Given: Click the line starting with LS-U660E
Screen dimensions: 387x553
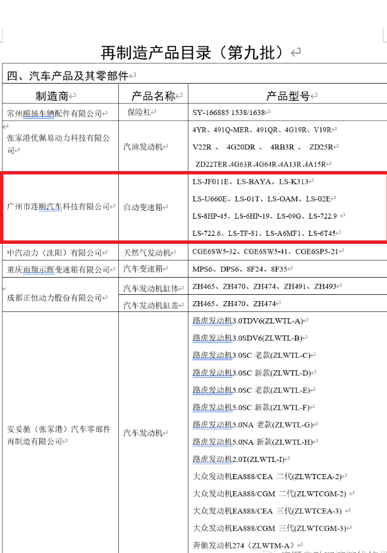Looking at the screenshot, I should pos(261,199).
